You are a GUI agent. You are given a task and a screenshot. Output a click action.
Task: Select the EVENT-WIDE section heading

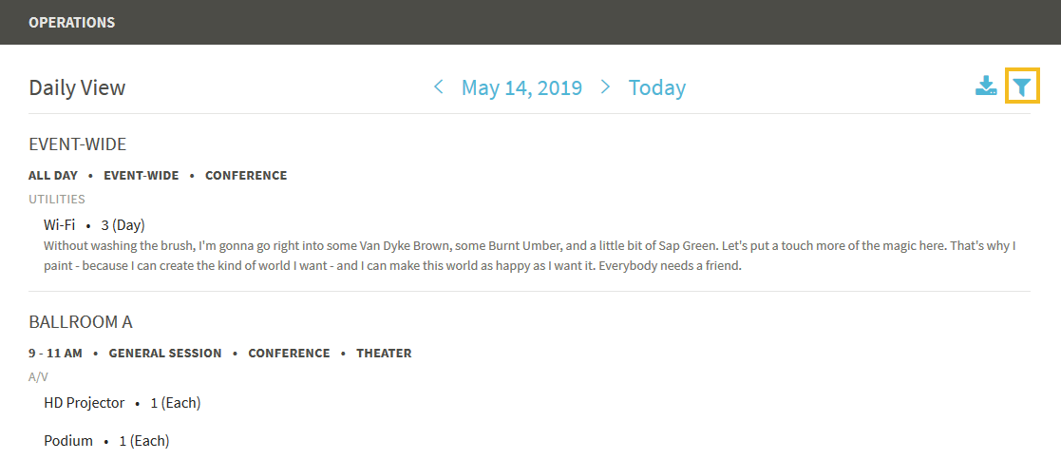coord(78,144)
